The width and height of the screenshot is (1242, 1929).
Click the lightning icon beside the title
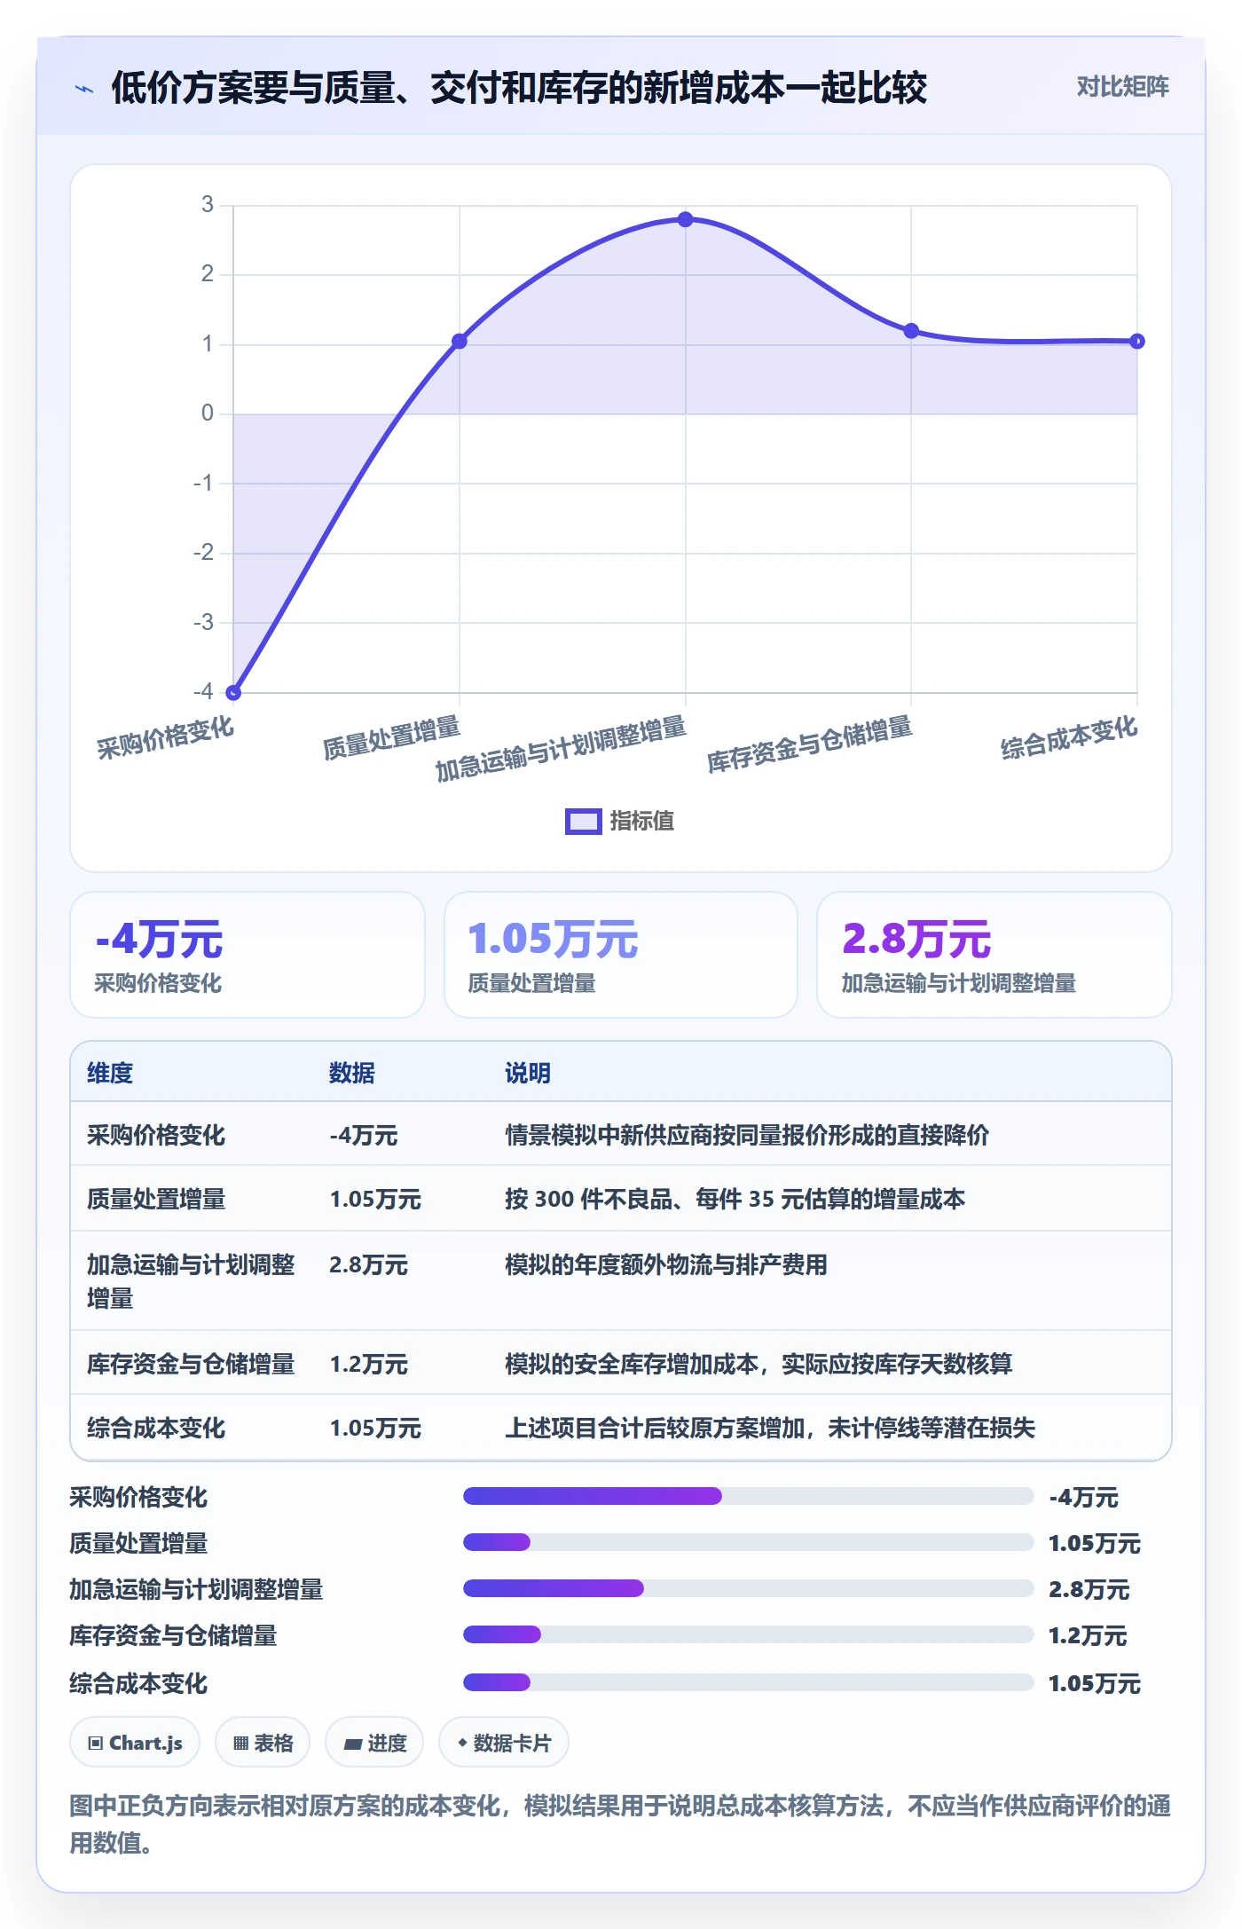(84, 89)
